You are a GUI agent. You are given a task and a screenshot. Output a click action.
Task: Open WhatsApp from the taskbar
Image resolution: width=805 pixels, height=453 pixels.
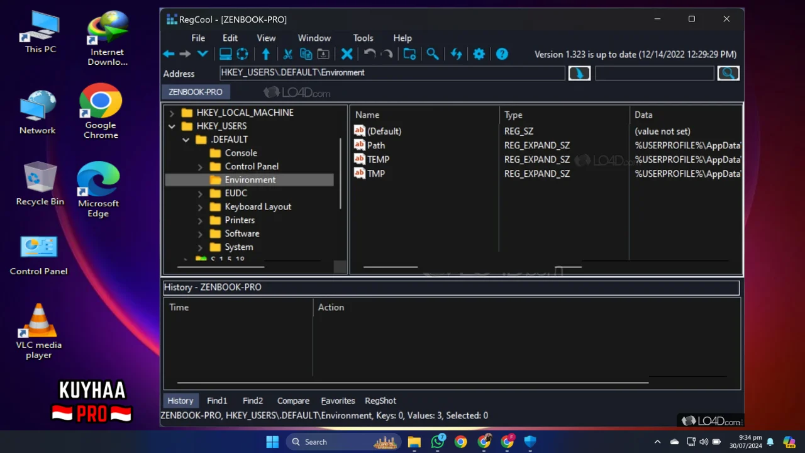(438, 442)
